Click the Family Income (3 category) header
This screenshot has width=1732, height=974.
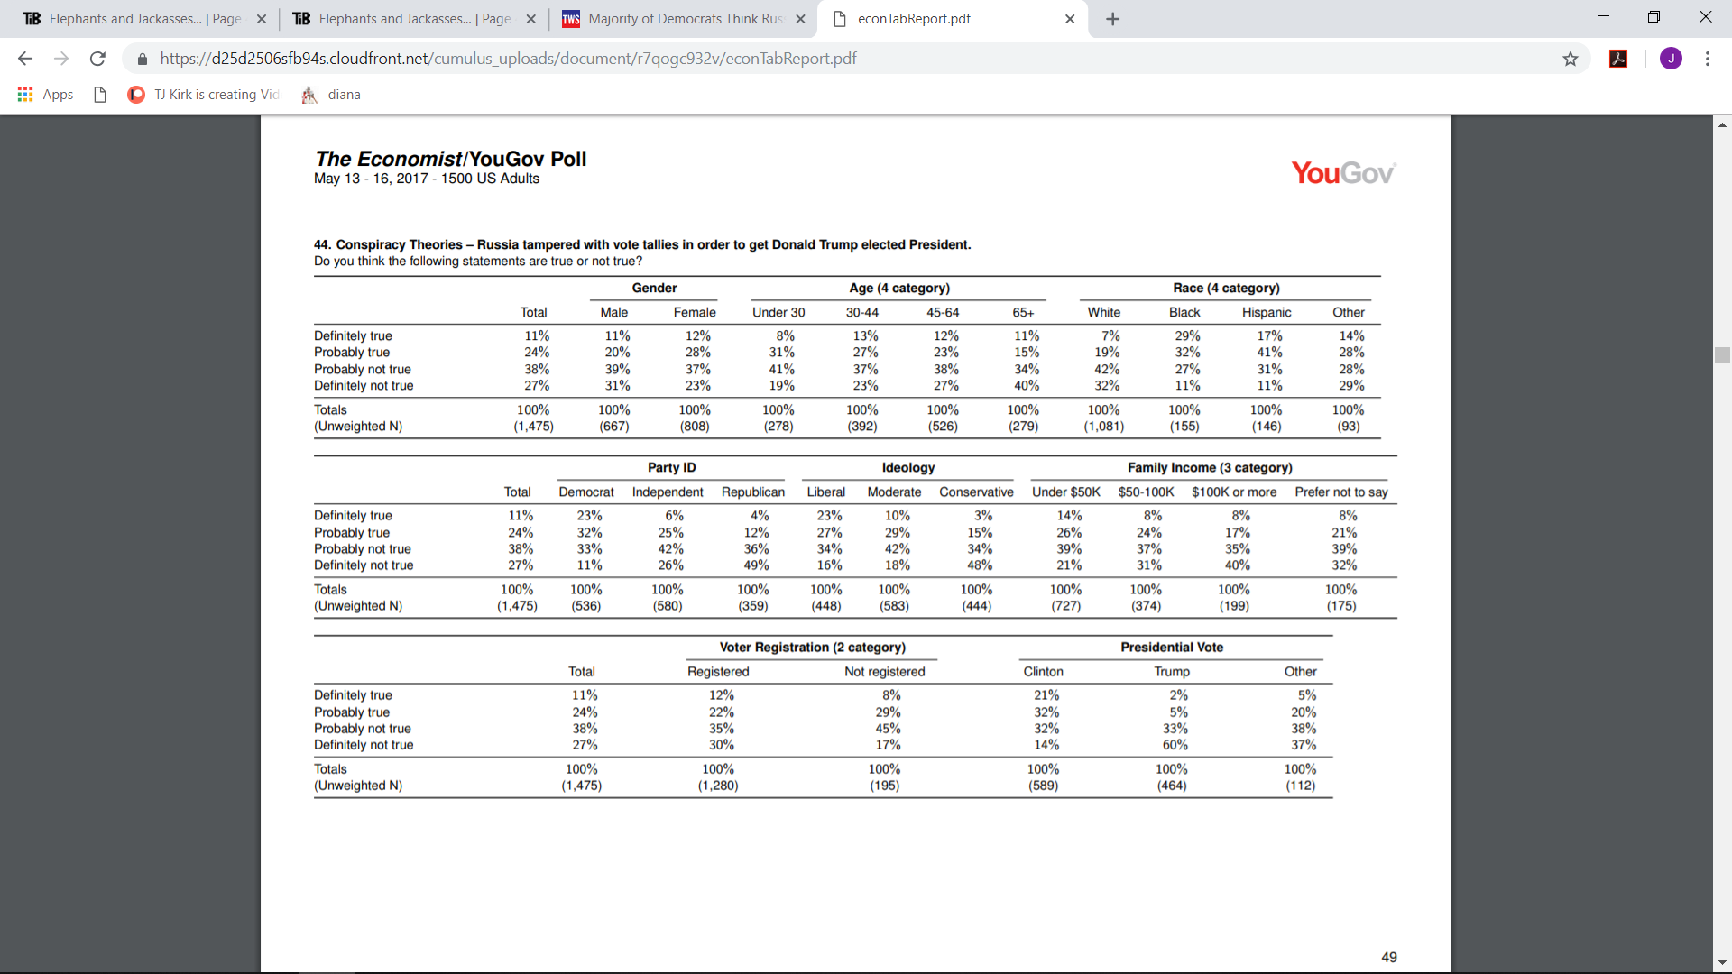pyautogui.click(x=1210, y=467)
